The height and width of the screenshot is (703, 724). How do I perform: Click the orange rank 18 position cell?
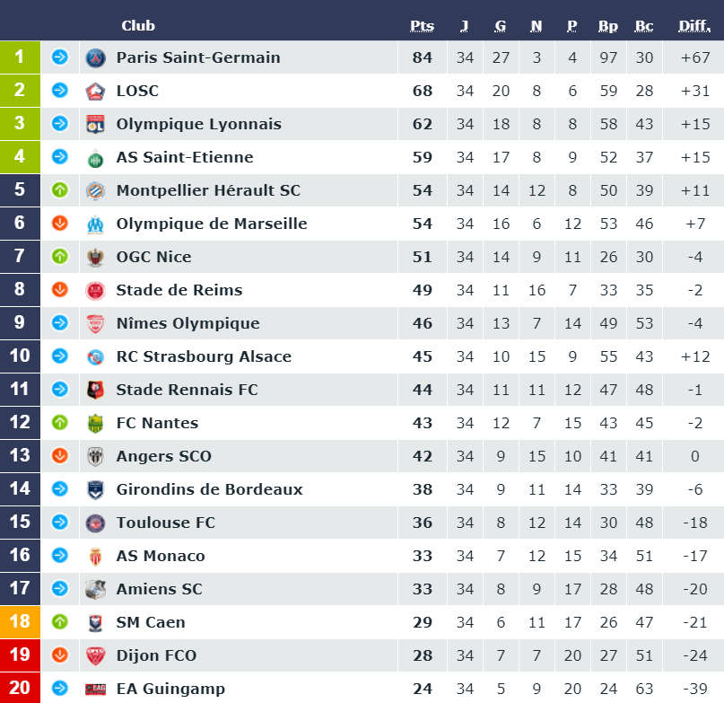click(x=20, y=621)
